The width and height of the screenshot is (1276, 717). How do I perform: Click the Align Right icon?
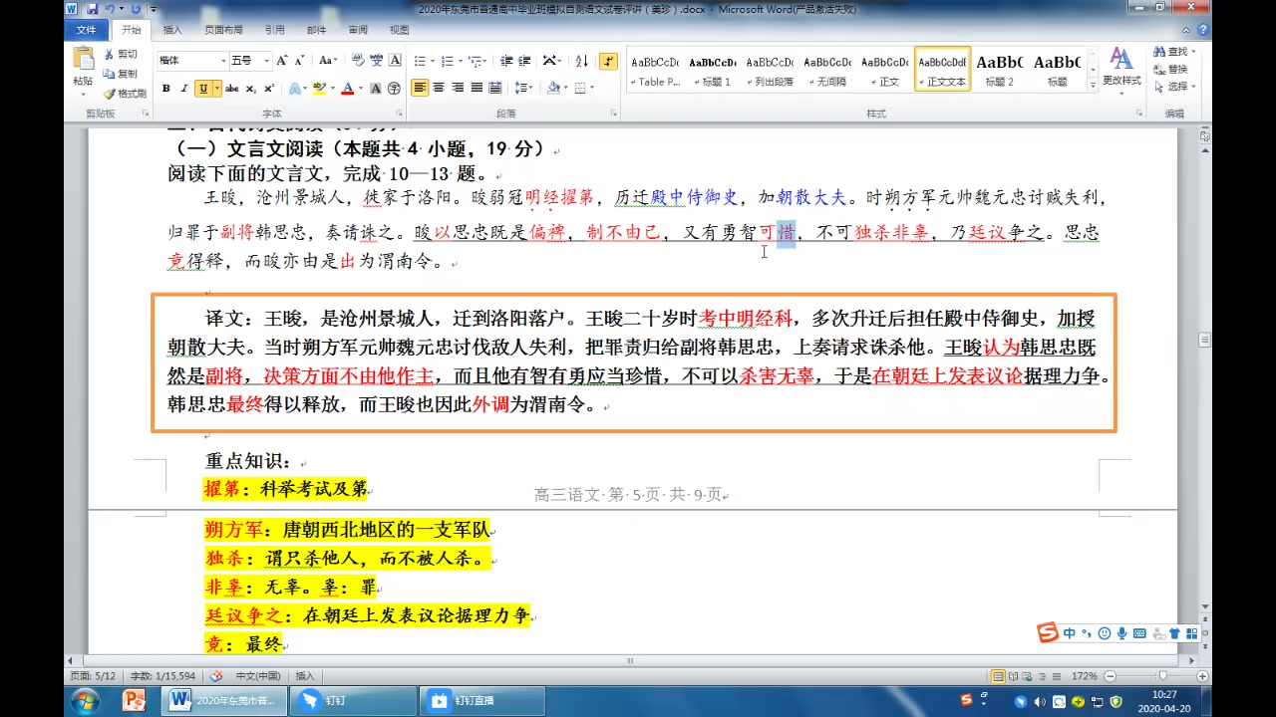458,89
